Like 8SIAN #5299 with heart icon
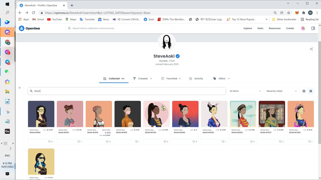The height and width of the screenshot is (180, 321). click(194, 142)
